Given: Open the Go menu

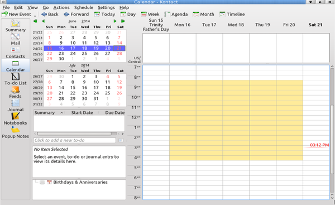Looking at the screenshot, I should 46,7.
